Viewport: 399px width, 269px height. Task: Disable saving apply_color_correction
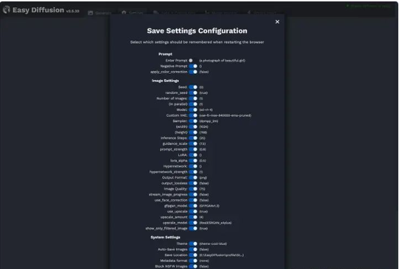click(193, 72)
